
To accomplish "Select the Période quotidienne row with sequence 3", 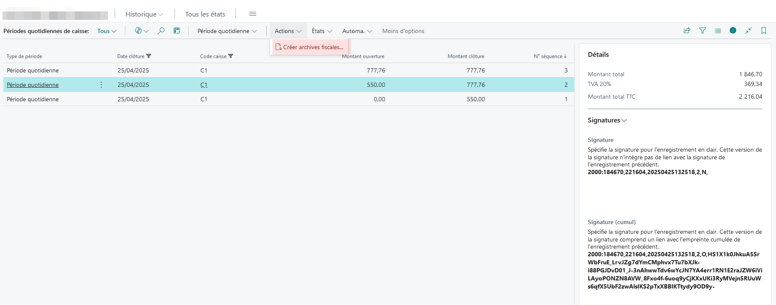I will point(289,70).
